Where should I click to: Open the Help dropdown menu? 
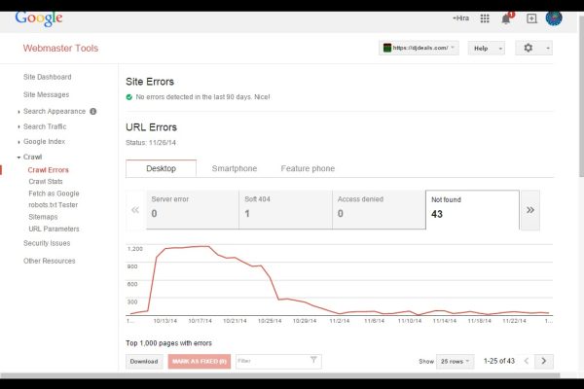(x=486, y=48)
